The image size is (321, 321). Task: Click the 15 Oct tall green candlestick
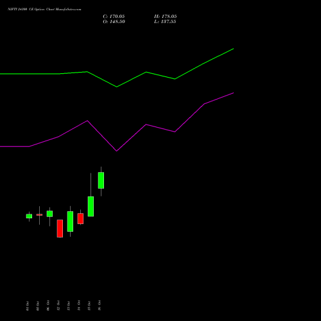[91, 206]
